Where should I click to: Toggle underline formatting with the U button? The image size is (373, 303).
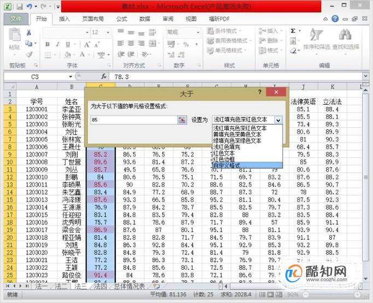coord(68,44)
